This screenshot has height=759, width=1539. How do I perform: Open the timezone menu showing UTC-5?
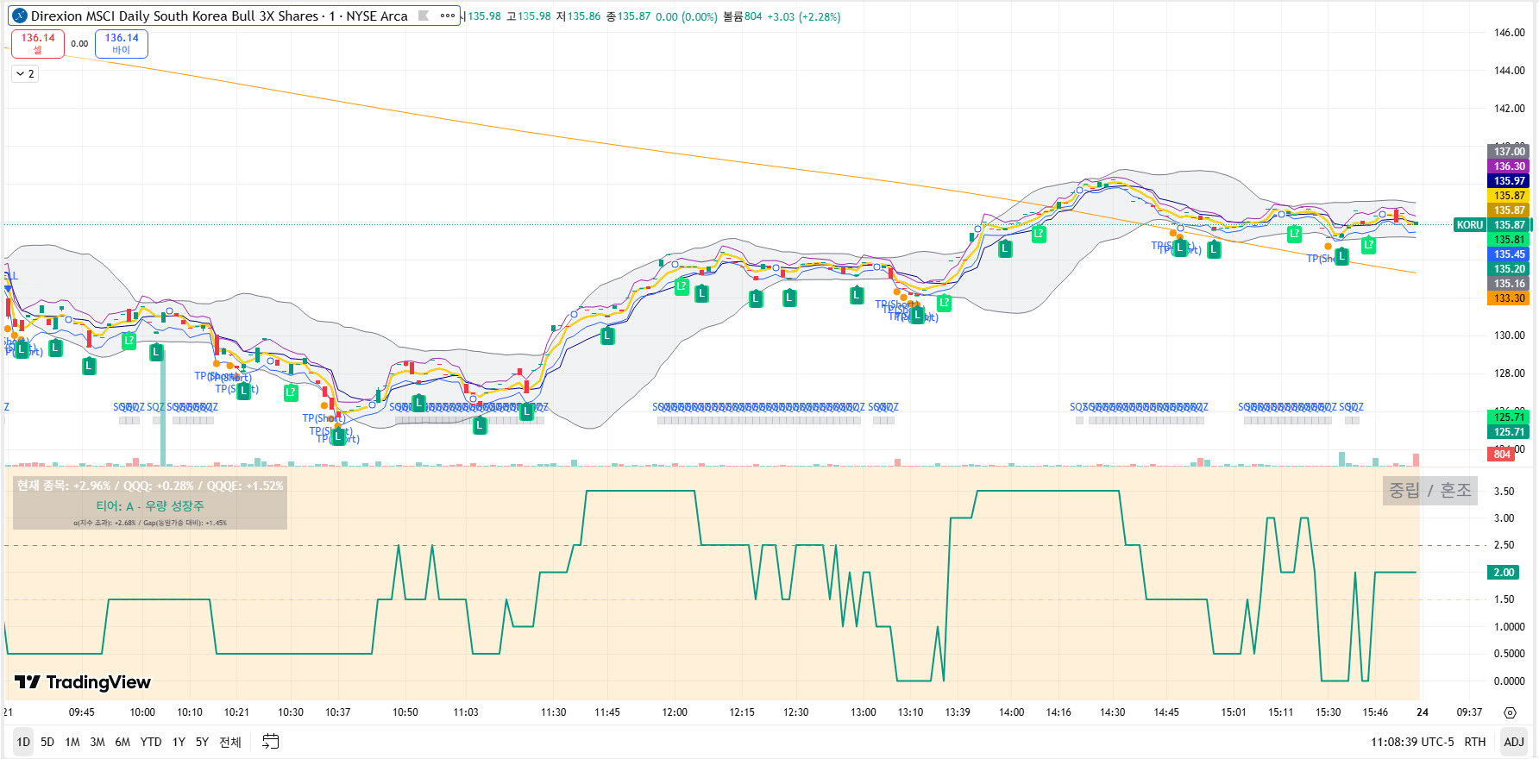[x=1411, y=742]
